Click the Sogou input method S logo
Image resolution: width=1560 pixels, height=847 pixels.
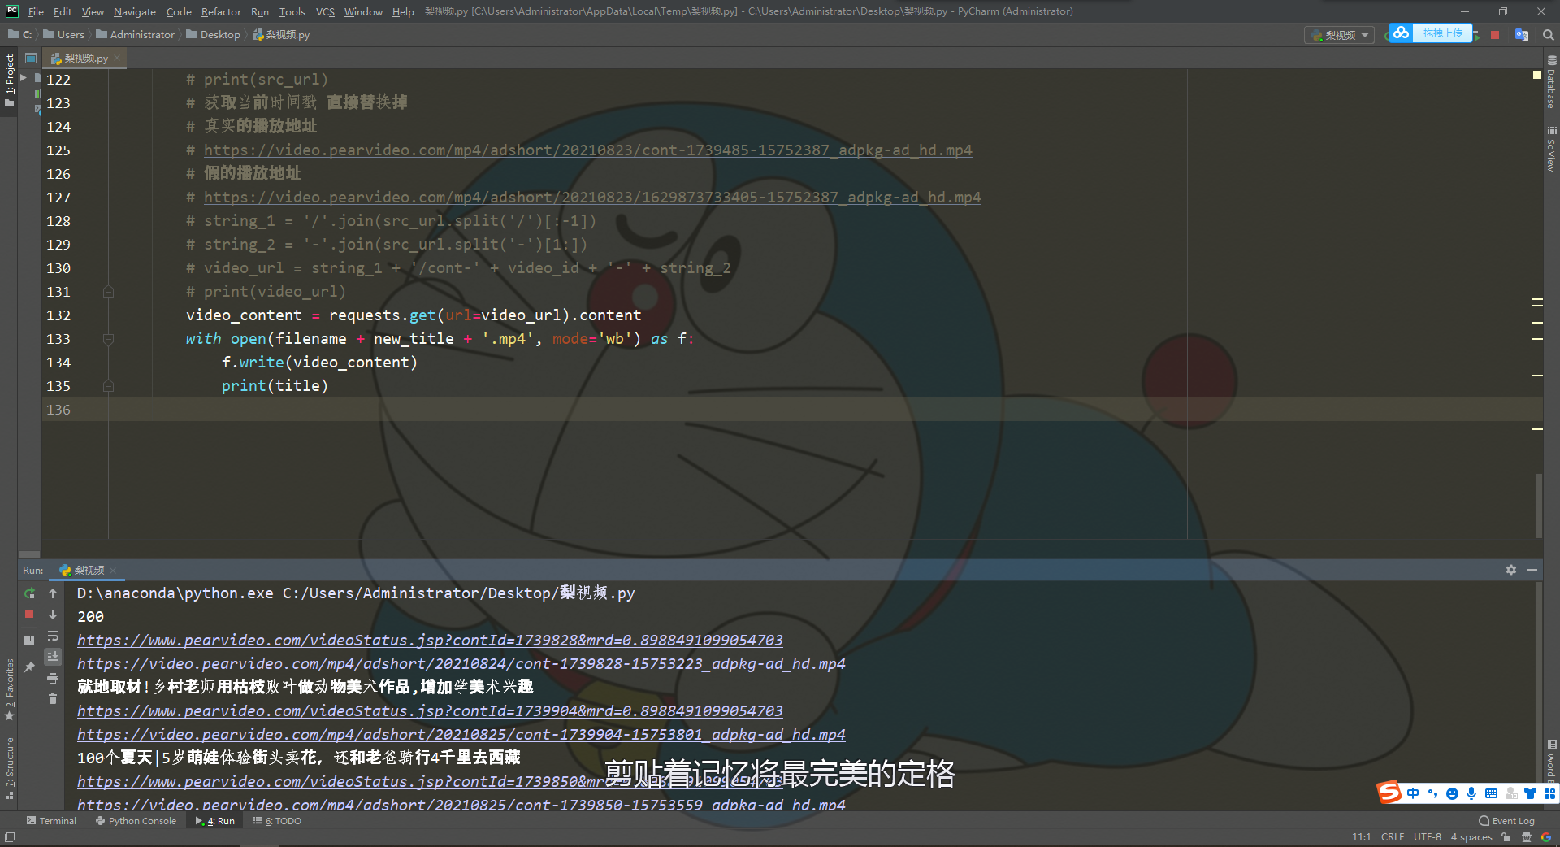point(1389,792)
